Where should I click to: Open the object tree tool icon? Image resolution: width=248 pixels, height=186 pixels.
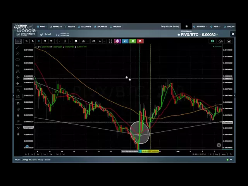pos(18,128)
